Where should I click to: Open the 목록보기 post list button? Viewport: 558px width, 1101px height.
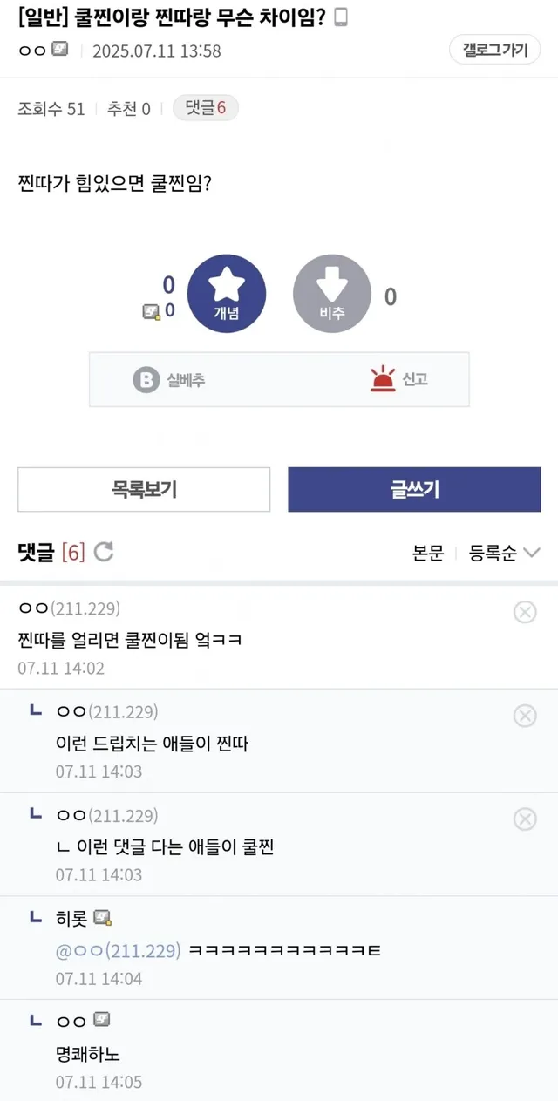pyautogui.click(x=144, y=489)
